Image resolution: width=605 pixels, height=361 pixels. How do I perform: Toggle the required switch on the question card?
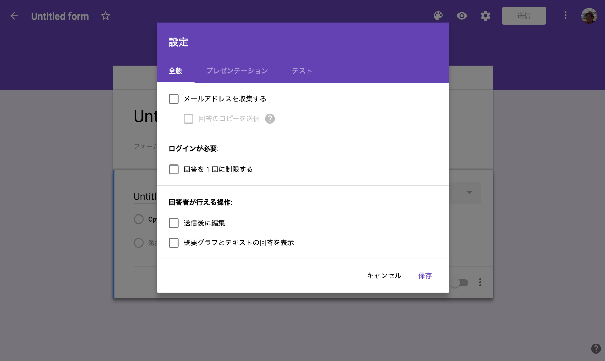coord(459,283)
